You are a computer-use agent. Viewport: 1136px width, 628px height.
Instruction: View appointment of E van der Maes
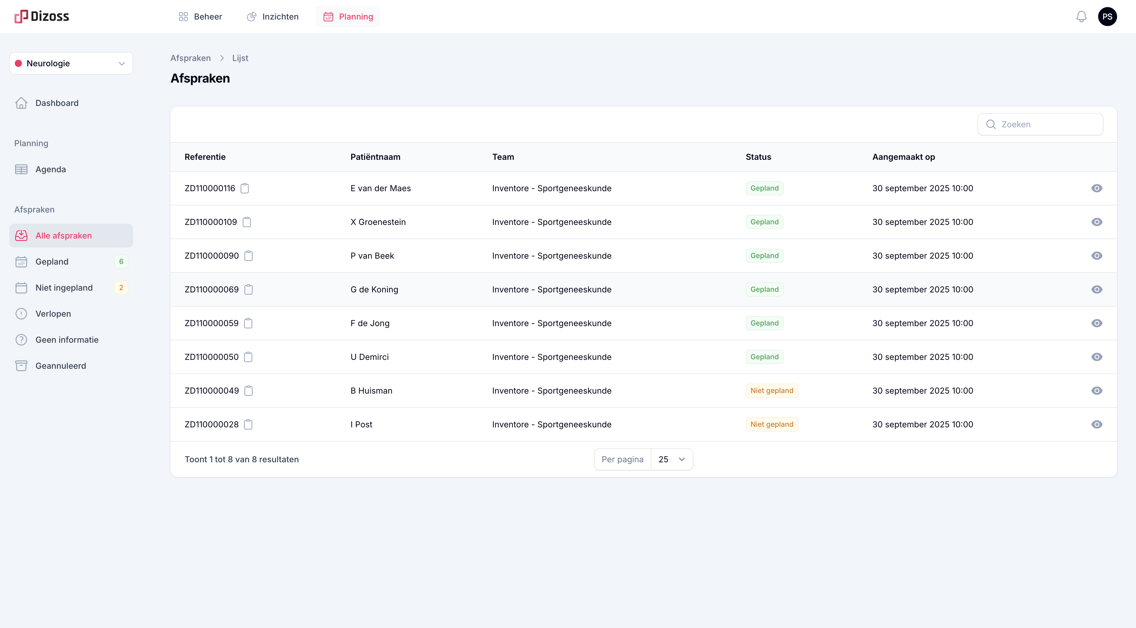coord(1097,188)
